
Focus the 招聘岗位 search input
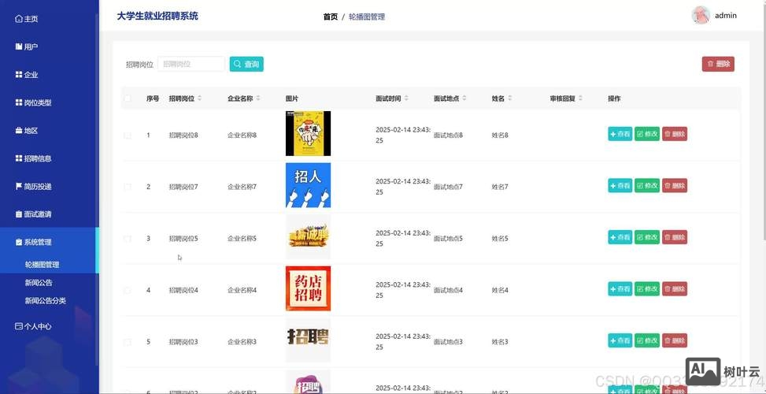click(191, 64)
